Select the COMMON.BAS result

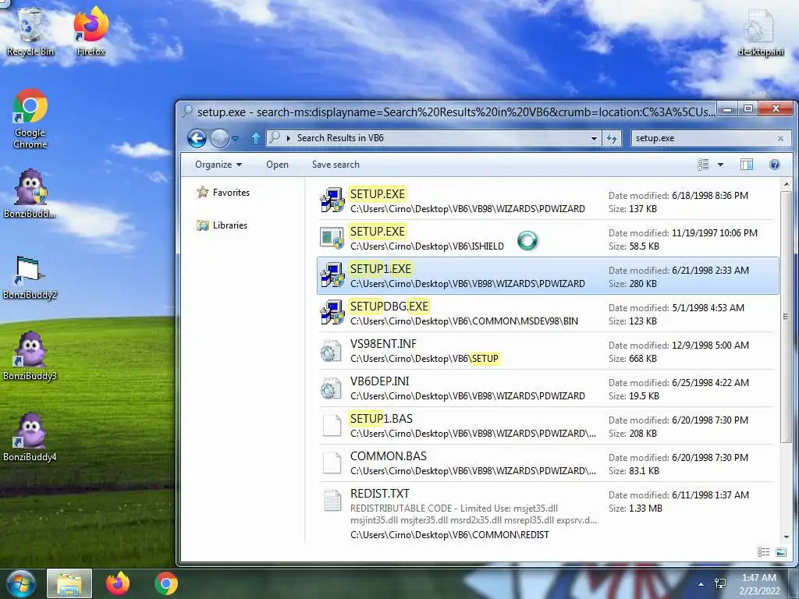[548, 463]
